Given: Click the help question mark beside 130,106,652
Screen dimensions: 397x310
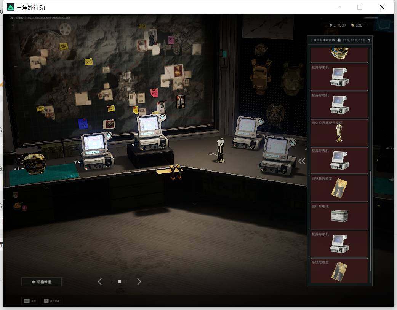Looking at the screenshot, I should (369, 40).
